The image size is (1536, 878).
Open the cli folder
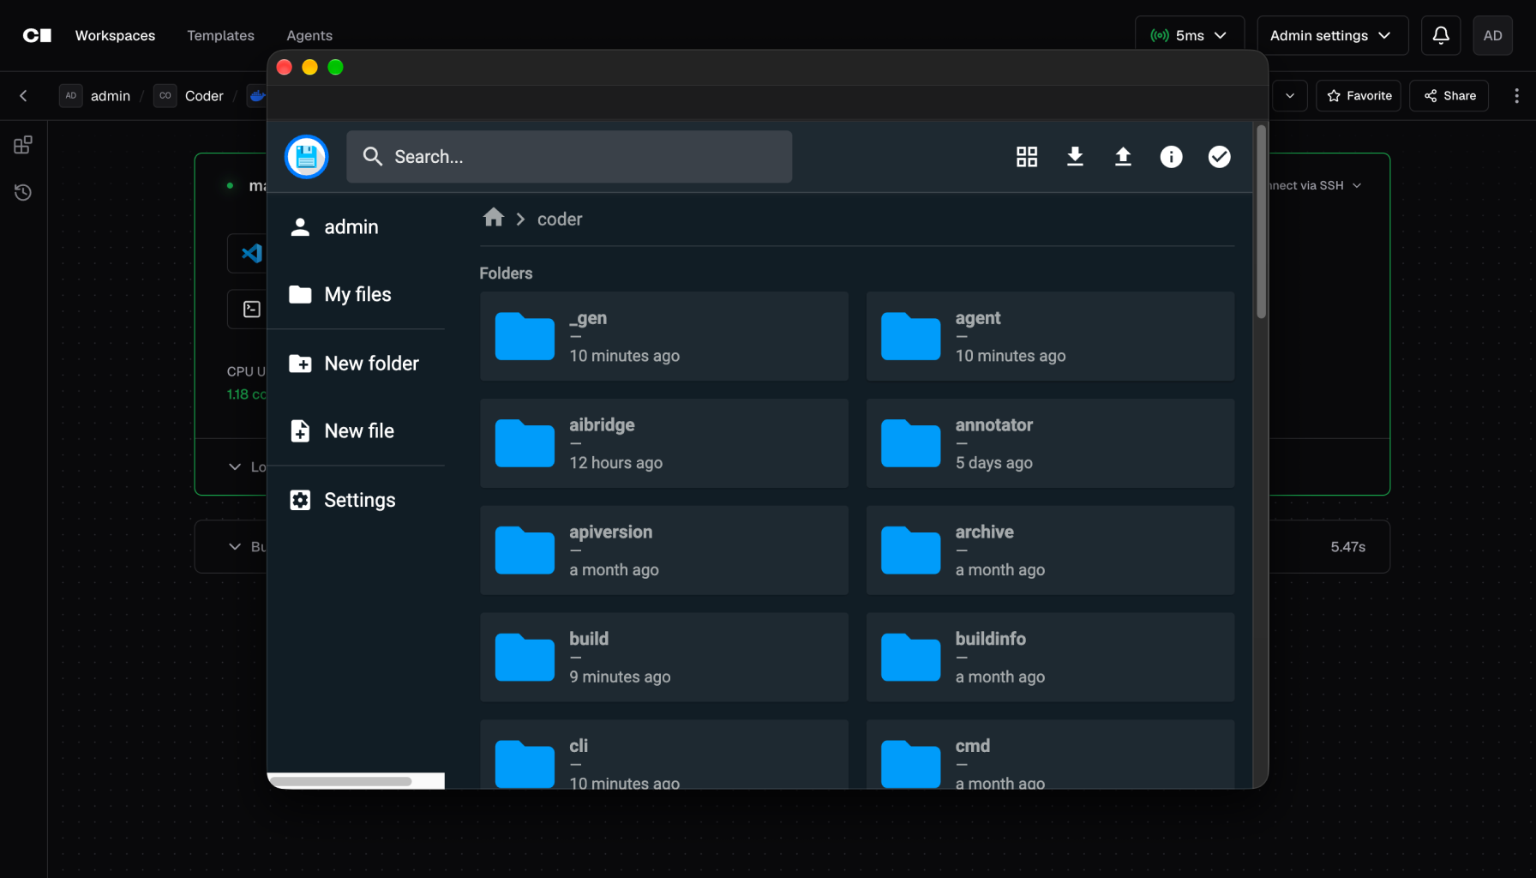click(x=664, y=755)
